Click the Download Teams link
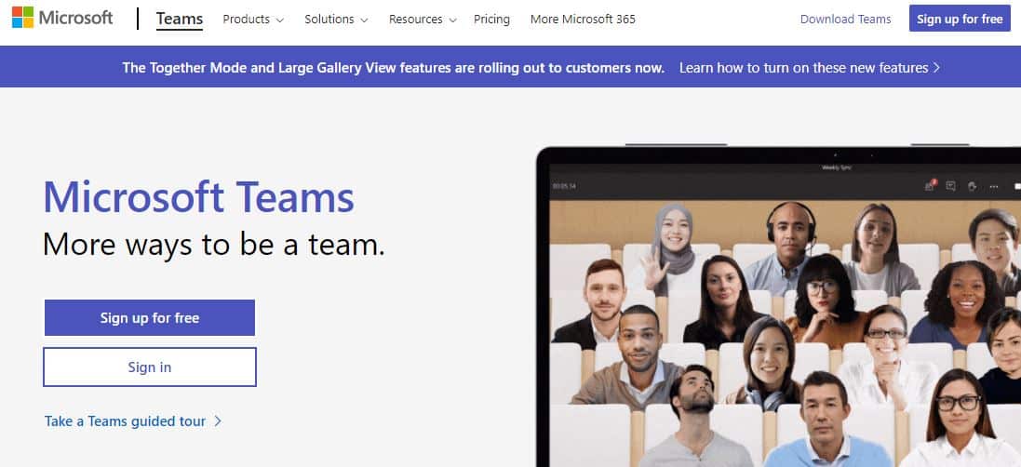 (x=845, y=20)
